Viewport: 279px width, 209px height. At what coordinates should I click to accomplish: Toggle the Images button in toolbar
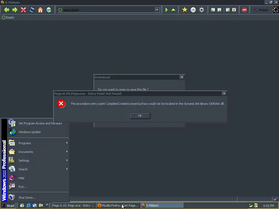click(x=261, y=10)
